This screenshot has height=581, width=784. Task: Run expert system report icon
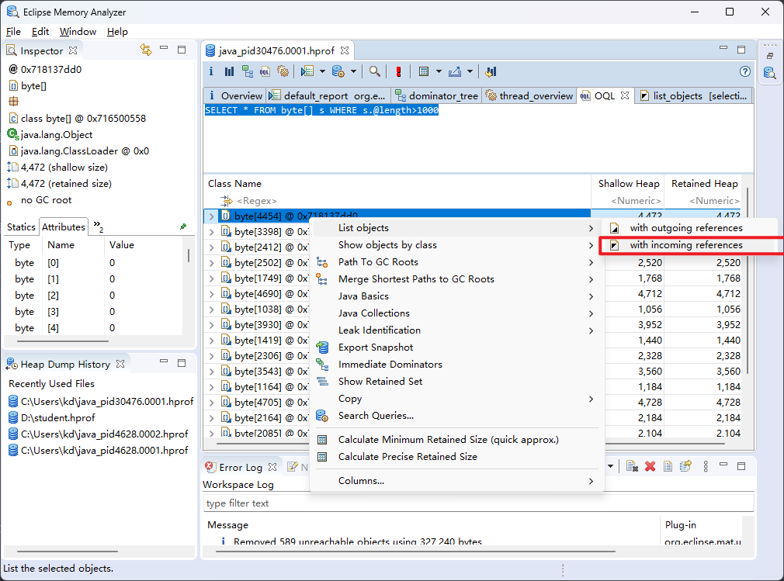click(307, 71)
